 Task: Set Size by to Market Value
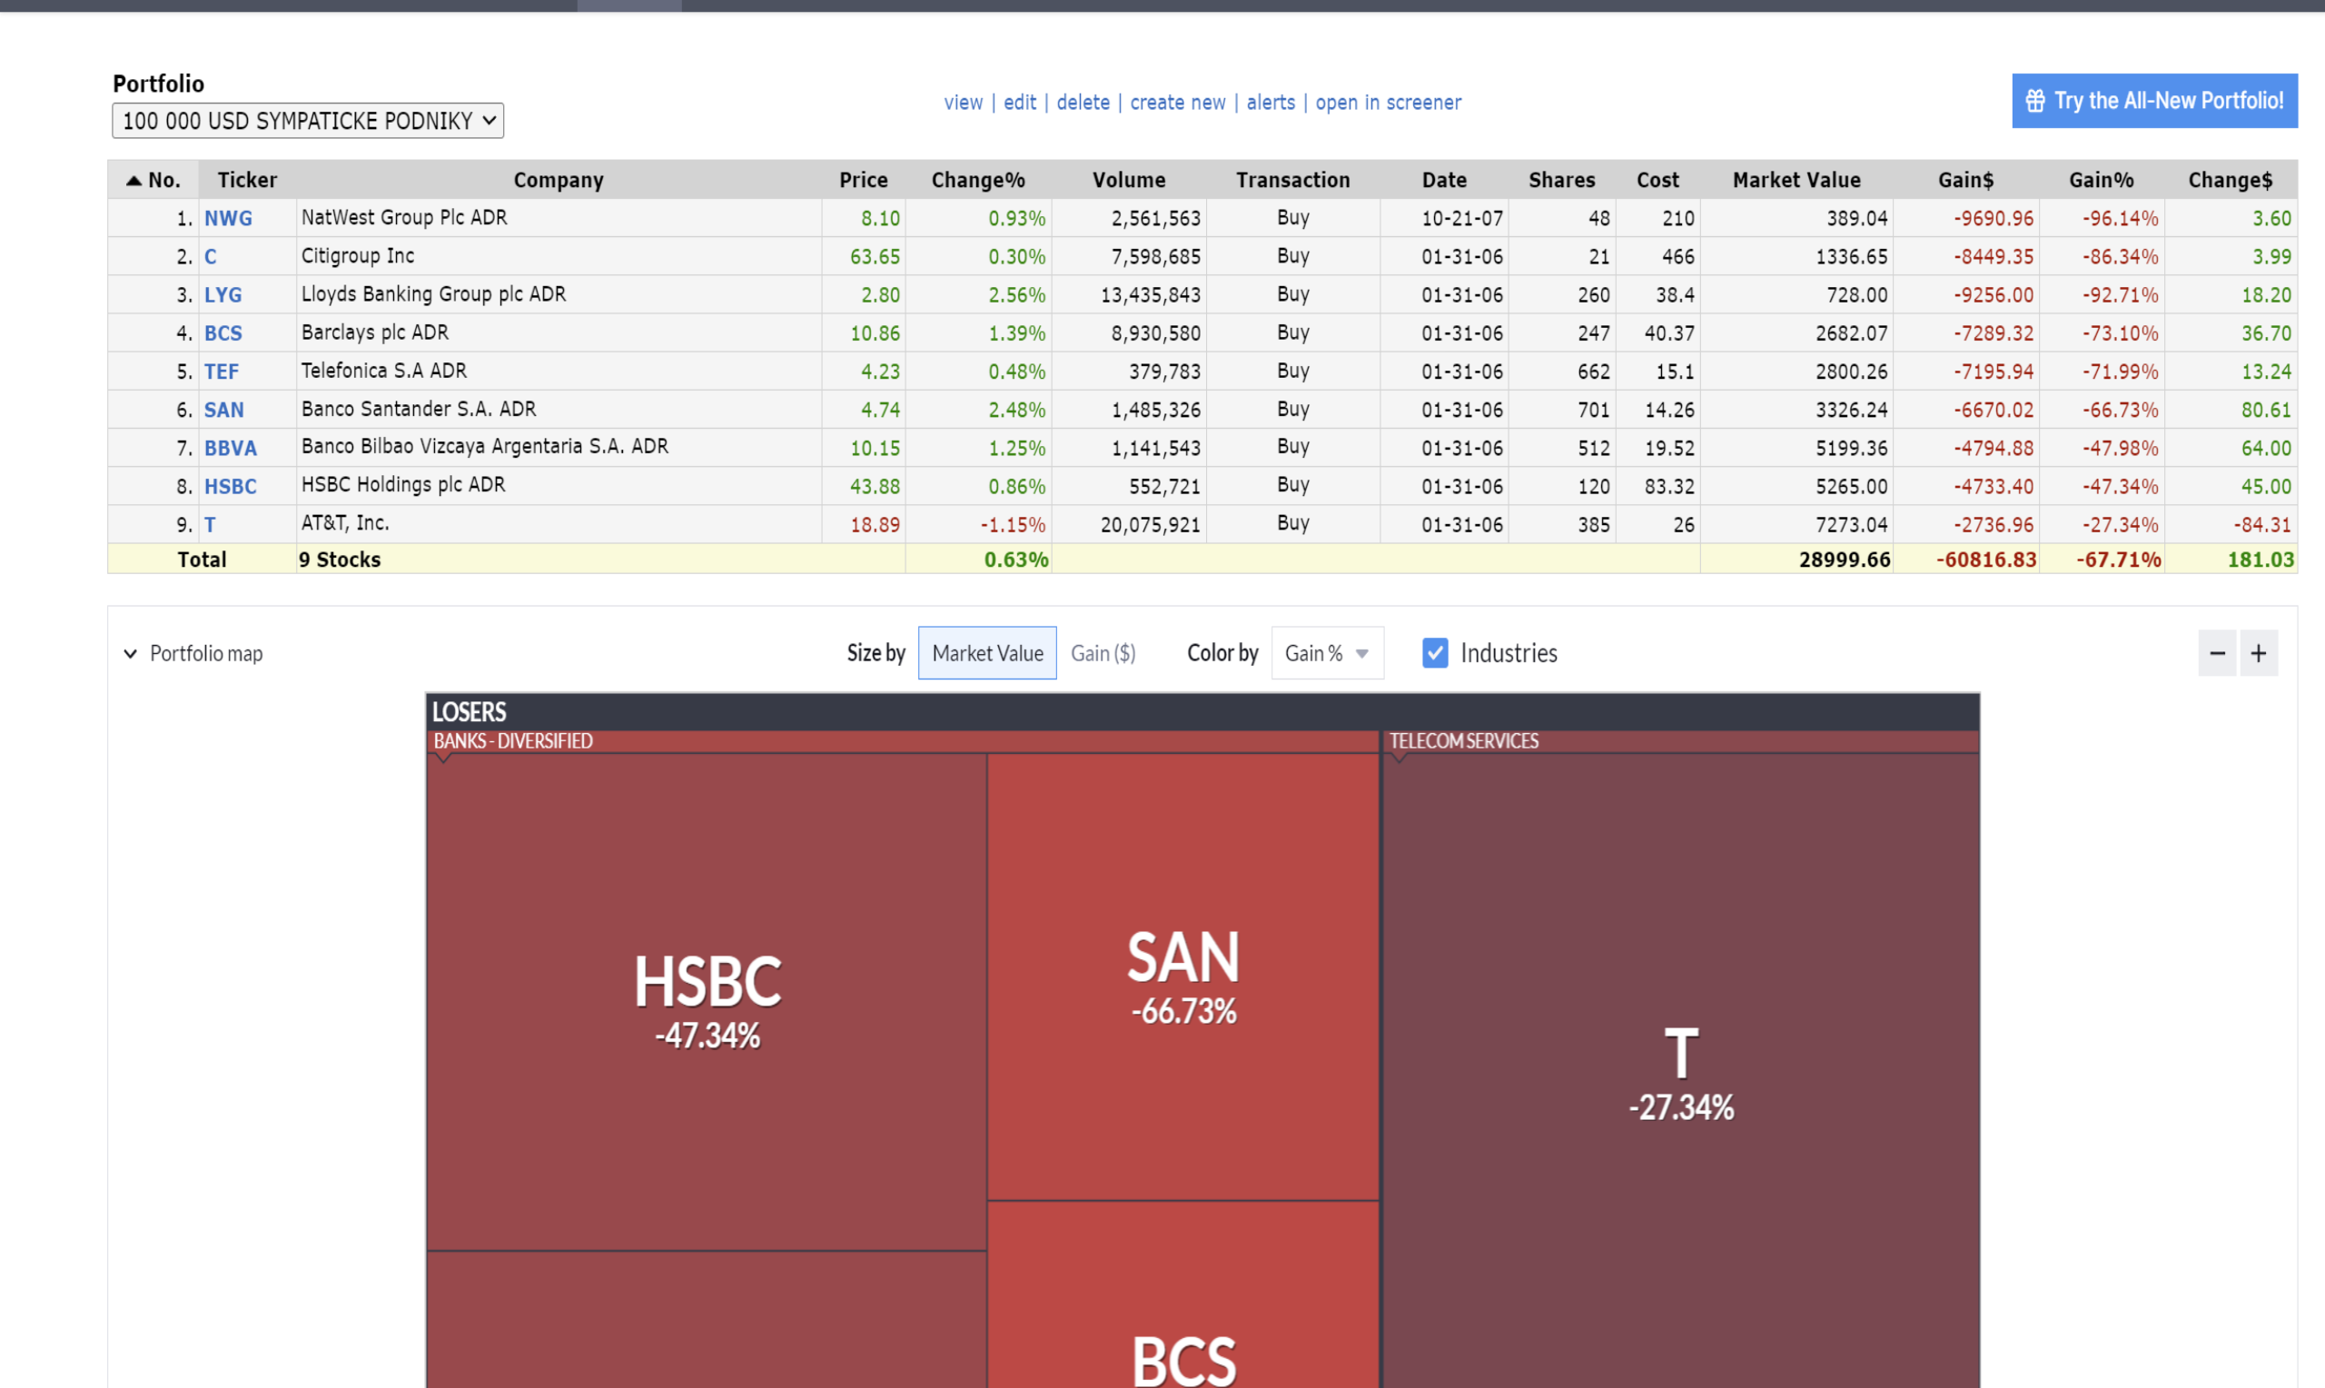click(x=986, y=653)
